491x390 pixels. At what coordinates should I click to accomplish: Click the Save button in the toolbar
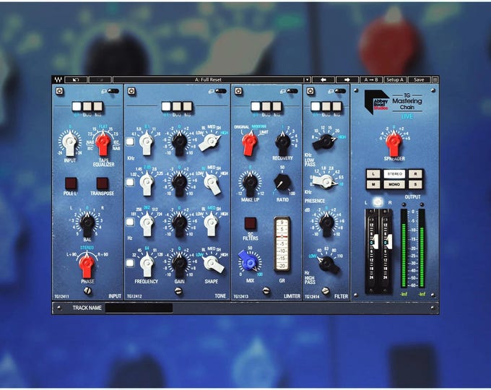coord(419,80)
